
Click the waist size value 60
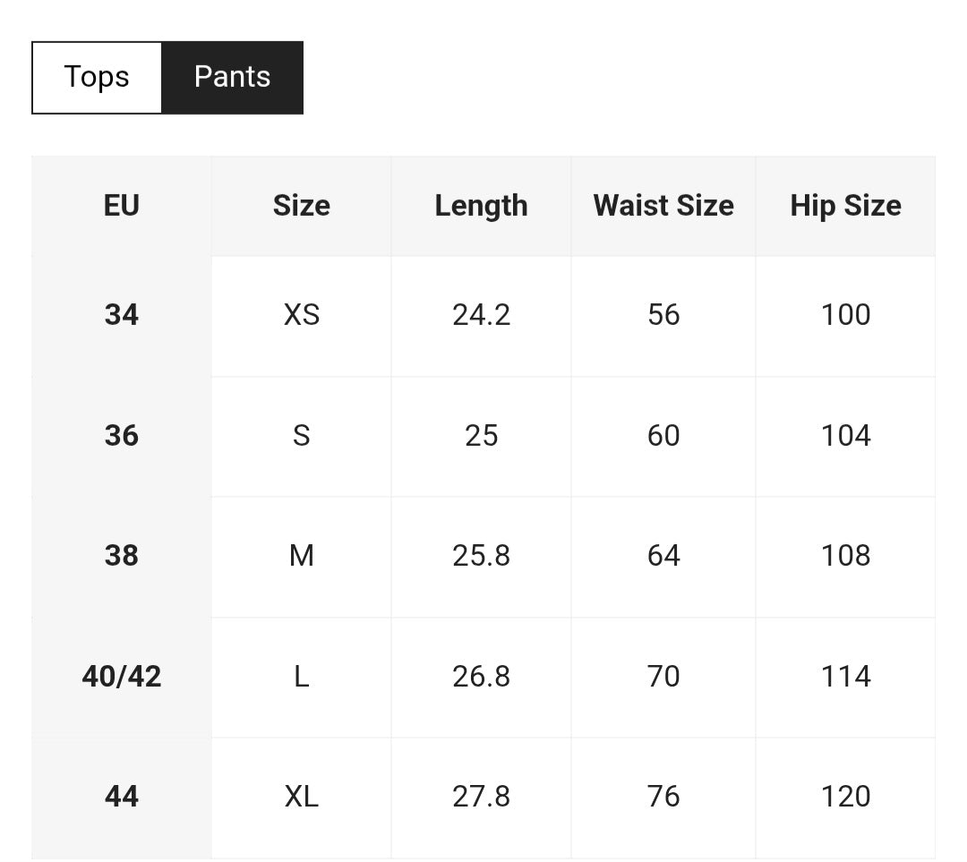click(x=663, y=436)
